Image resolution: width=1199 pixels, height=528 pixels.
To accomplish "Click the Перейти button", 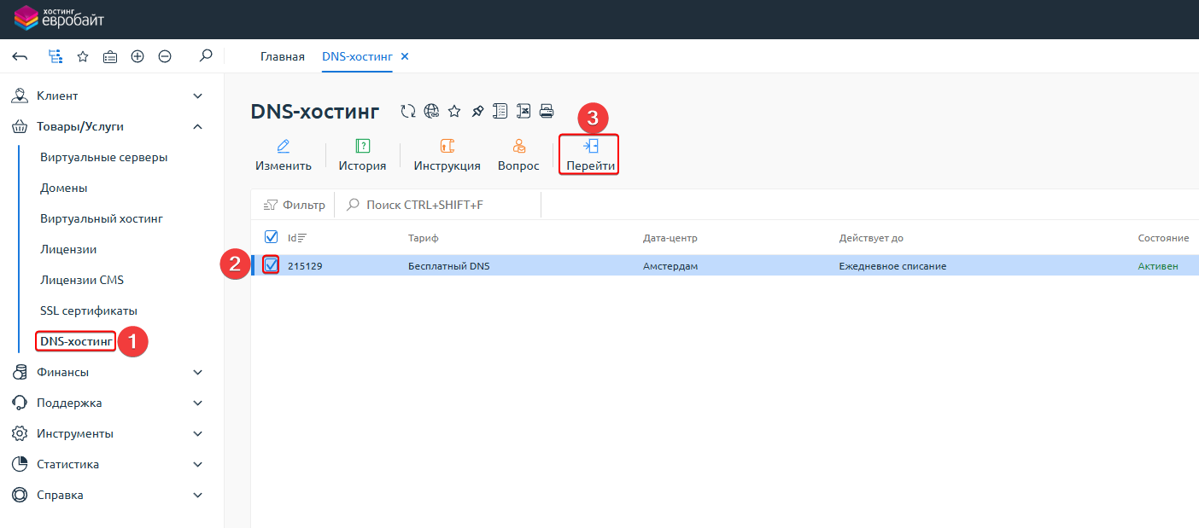I will click(x=589, y=155).
